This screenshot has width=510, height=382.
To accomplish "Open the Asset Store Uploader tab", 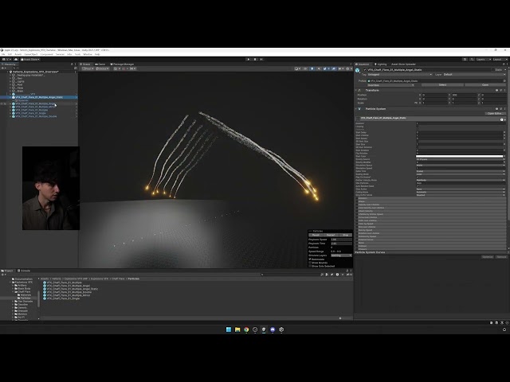I will click(x=403, y=64).
